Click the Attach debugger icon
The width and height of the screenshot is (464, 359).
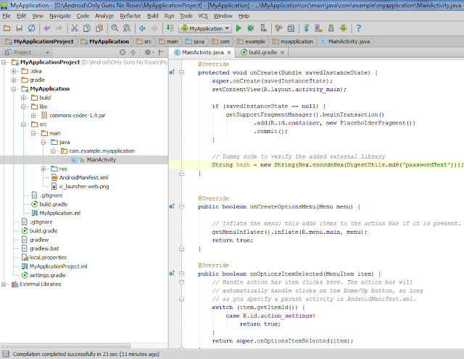[x=263, y=28]
